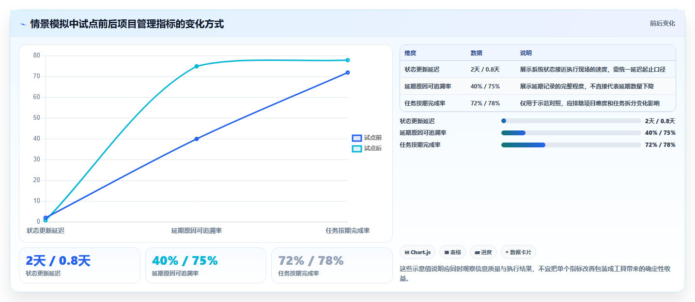Image resolution: width=695 pixels, height=302 pixels.
Task: Click the 2天 / 0.8天 stat card
Action: [80, 265]
